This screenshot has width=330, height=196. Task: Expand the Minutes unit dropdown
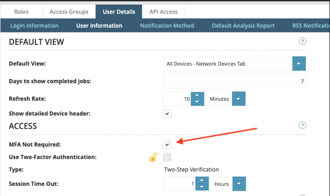[x=239, y=99]
